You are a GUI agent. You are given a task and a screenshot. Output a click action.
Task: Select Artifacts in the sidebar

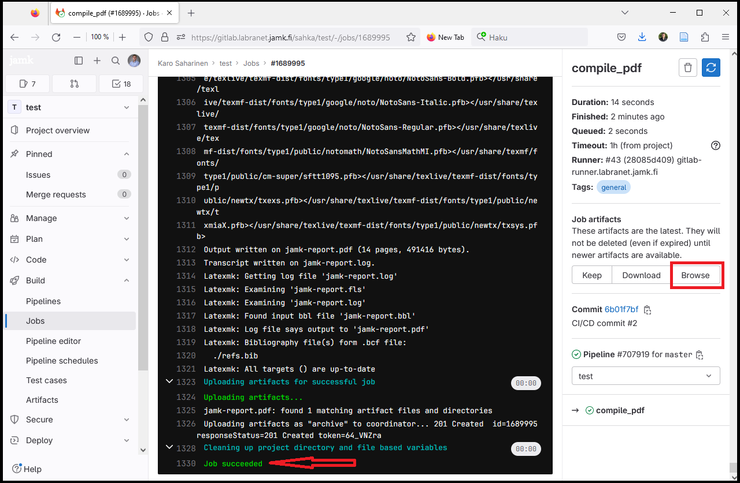coord(42,400)
